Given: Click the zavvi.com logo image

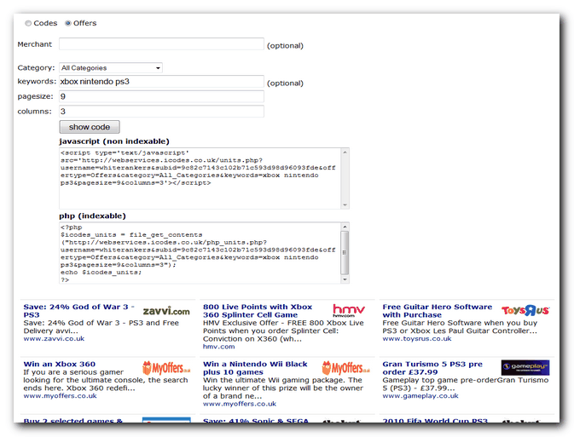Looking at the screenshot, I should (x=166, y=312).
